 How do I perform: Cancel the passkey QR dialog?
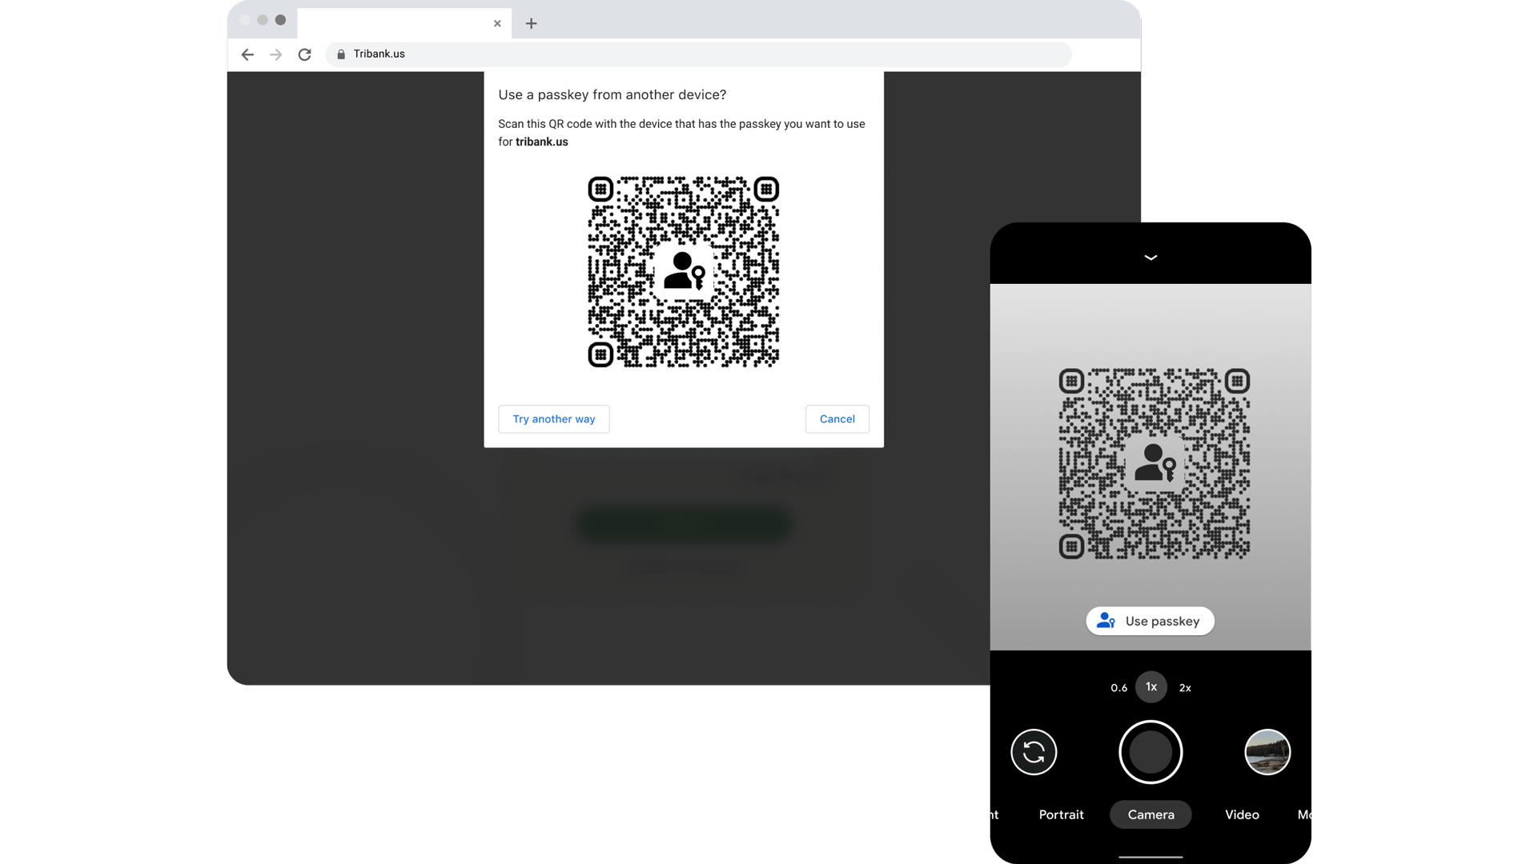click(x=837, y=418)
